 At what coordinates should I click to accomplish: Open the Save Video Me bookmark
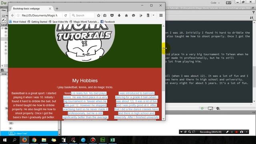58,22
